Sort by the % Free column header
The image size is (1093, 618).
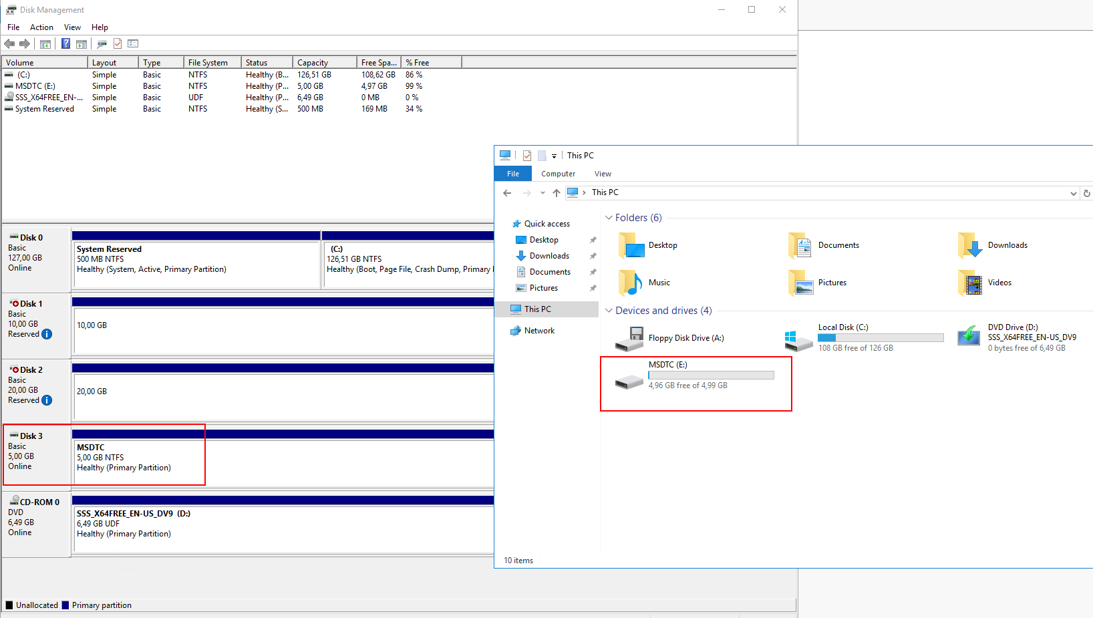pos(432,62)
